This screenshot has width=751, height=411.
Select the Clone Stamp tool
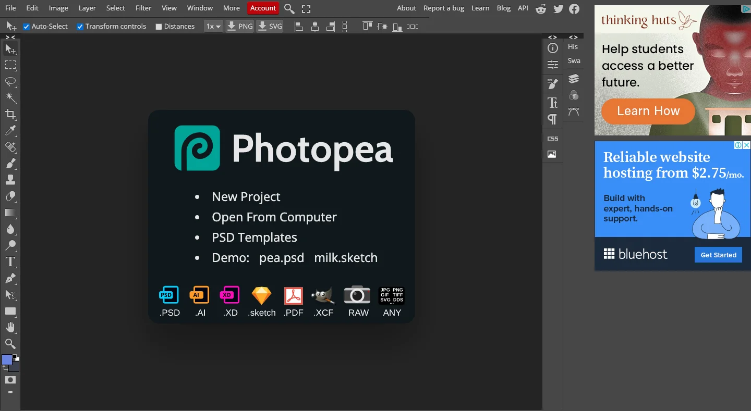pyautogui.click(x=10, y=180)
